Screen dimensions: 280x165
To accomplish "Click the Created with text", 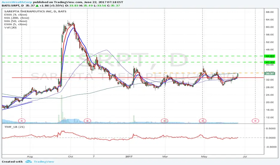I will point(12,162).
